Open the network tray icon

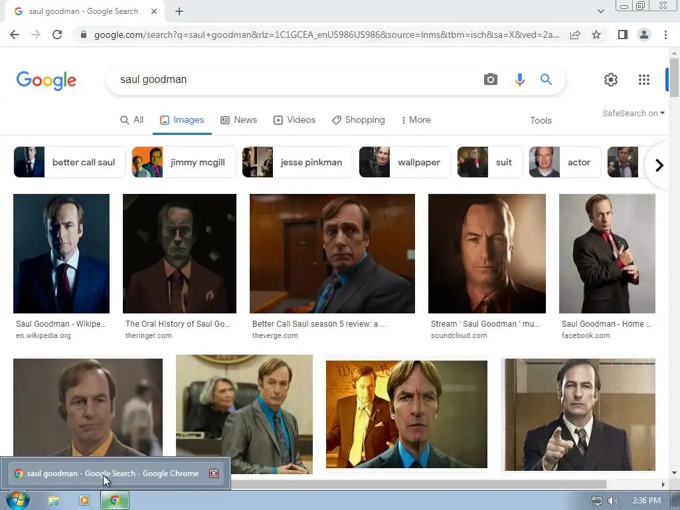pos(597,501)
